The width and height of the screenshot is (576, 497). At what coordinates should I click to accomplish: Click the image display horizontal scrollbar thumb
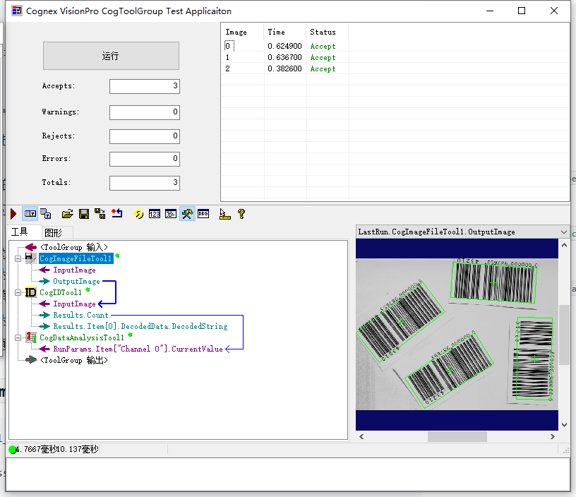click(x=457, y=437)
